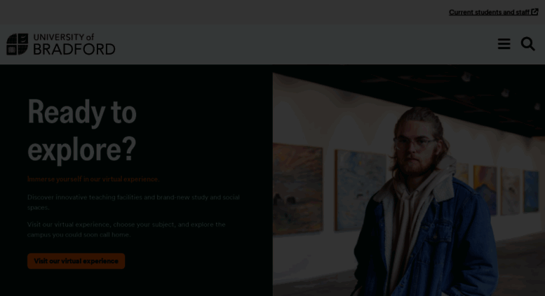This screenshot has height=296, width=545.
Task: Click the orange sunset painting on gallery wall
Action: (298, 189)
